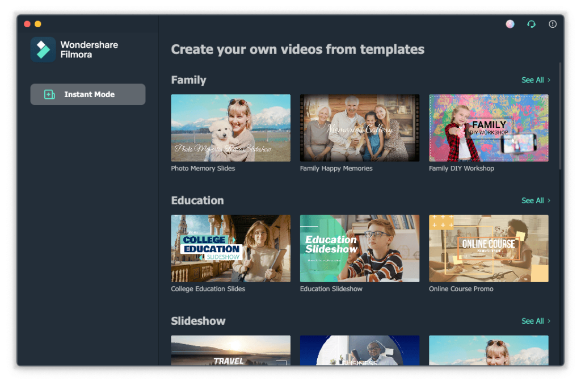Expand the Slideshow category with See All
581x385 pixels.
pyautogui.click(x=536, y=321)
